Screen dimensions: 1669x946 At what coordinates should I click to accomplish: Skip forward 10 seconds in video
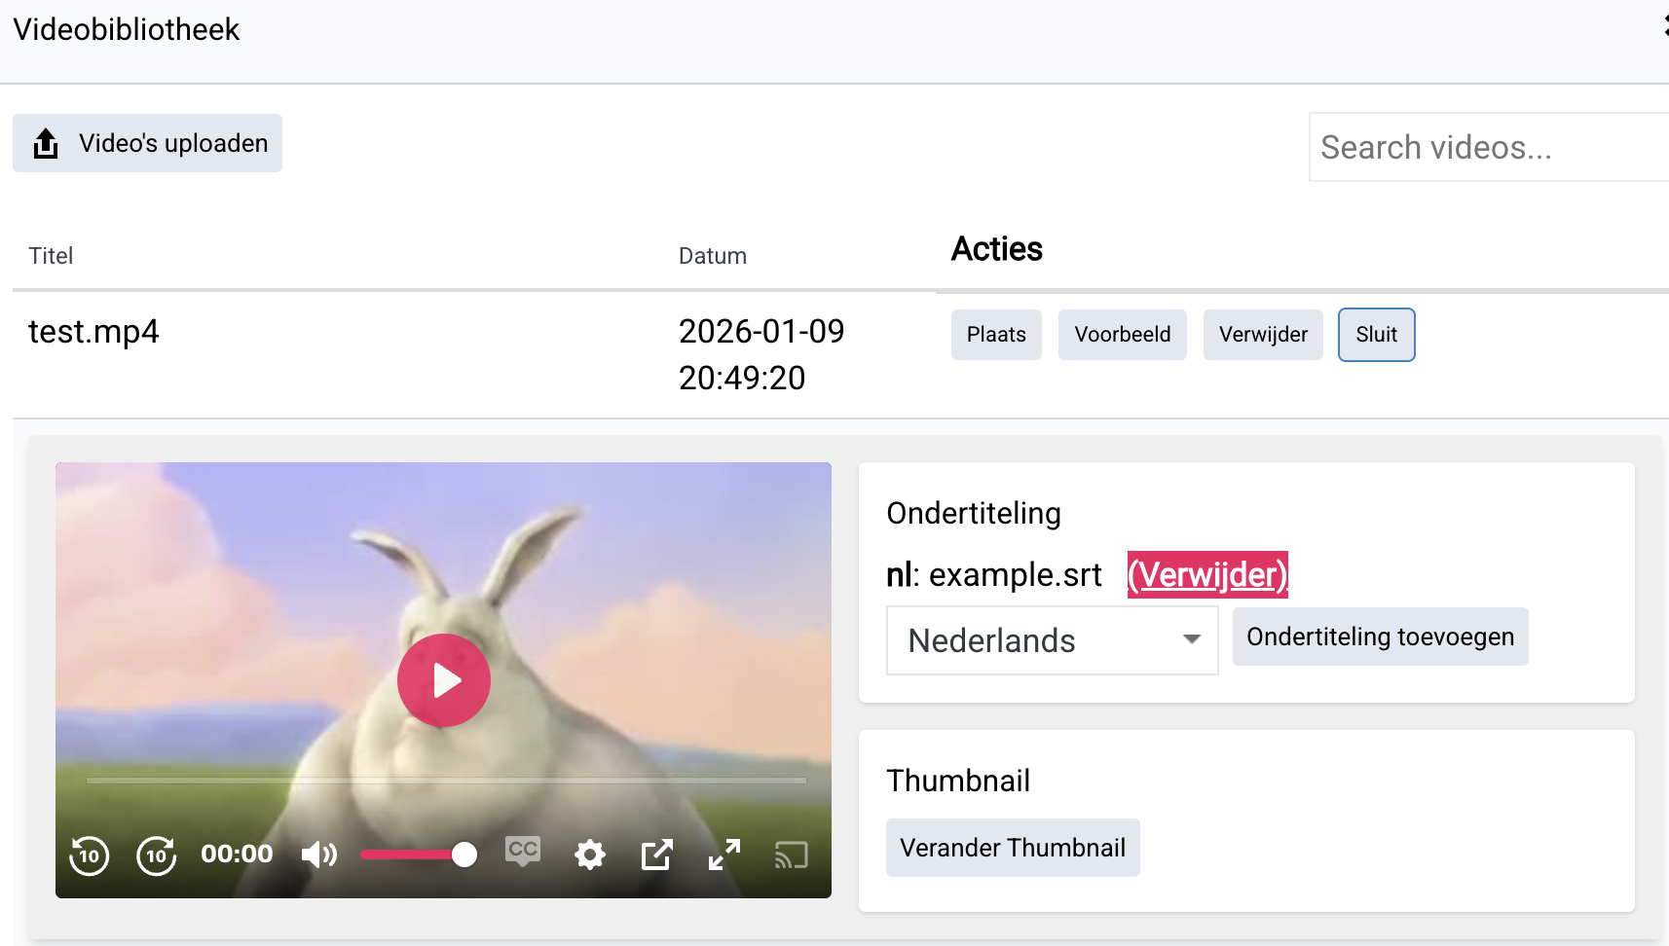tap(157, 855)
